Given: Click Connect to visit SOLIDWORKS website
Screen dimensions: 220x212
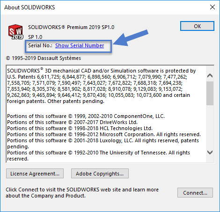Looking at the screenshot, I should (195, 193).
